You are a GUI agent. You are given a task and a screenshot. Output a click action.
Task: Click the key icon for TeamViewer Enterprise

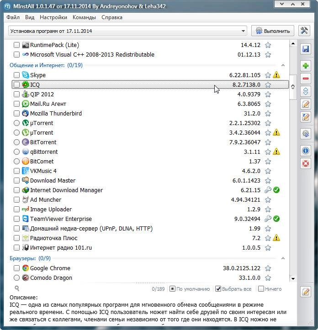[x=268, y=219]
